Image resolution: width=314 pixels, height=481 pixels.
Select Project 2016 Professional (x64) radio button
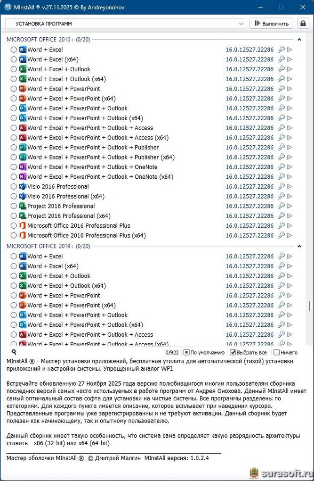point(14,216)
